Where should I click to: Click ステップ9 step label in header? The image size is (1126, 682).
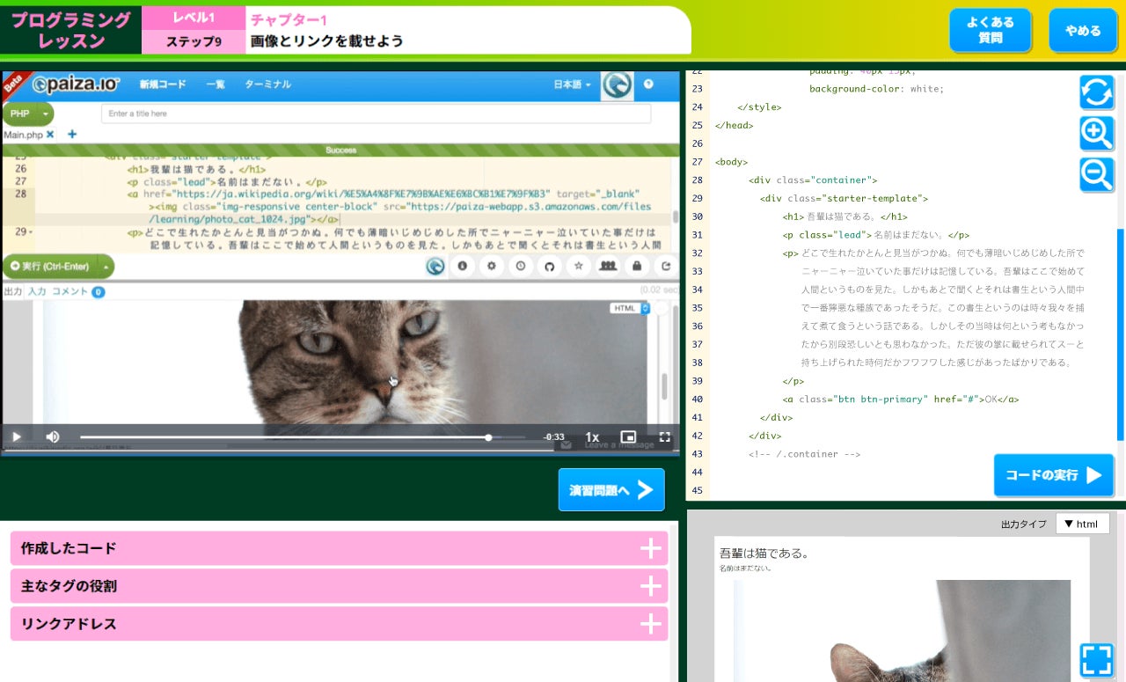point(194,41)
